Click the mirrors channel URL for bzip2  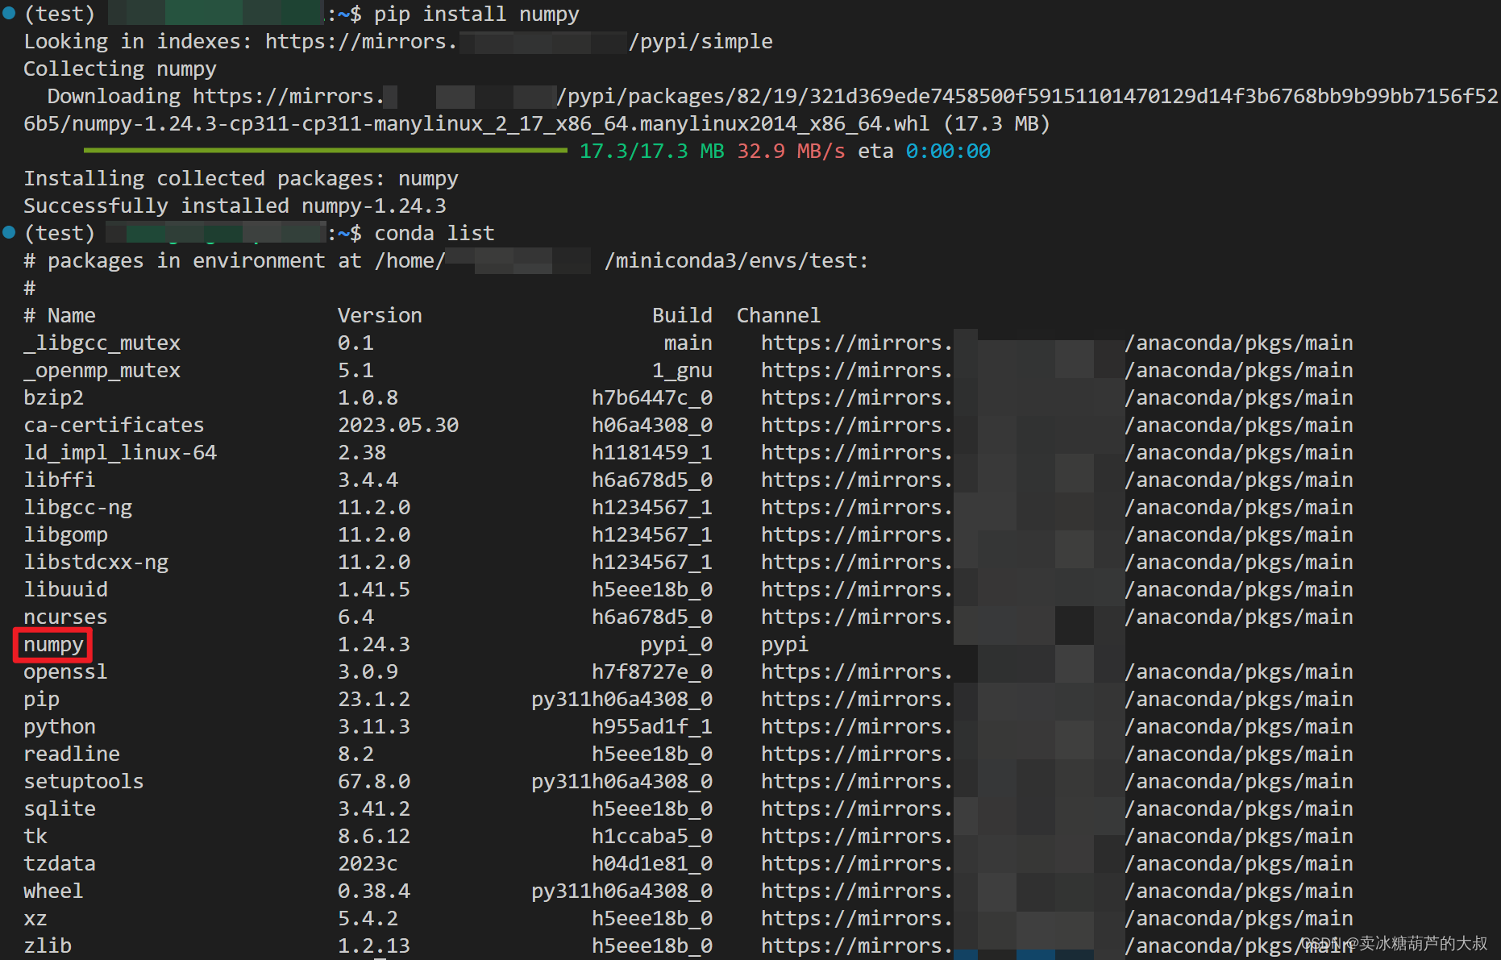click(1057, 398)
